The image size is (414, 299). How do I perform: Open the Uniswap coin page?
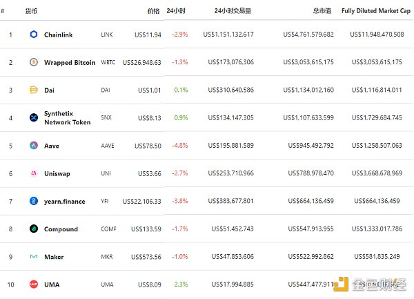point(57,174)
